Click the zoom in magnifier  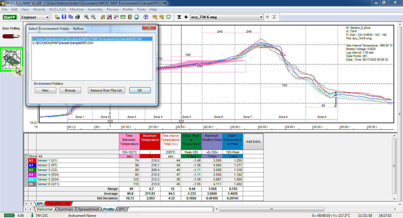tap(86, 17)
